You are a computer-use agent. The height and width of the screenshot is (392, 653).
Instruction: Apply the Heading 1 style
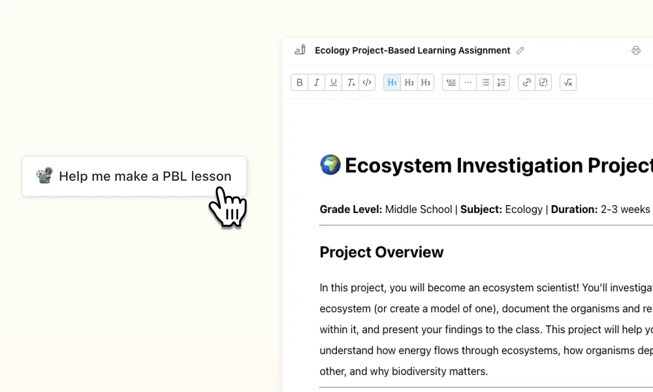click(392, 82)
